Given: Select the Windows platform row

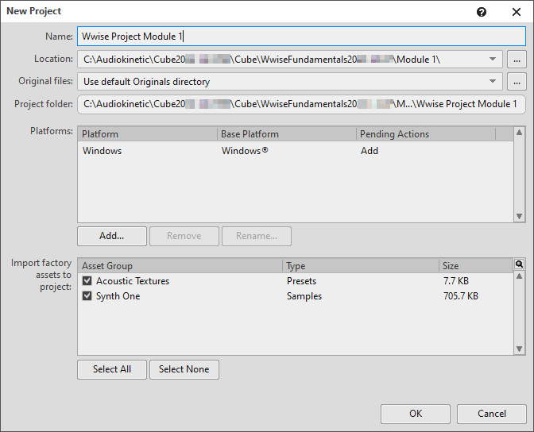Looking at the screenshot, I should pos(296,150).
